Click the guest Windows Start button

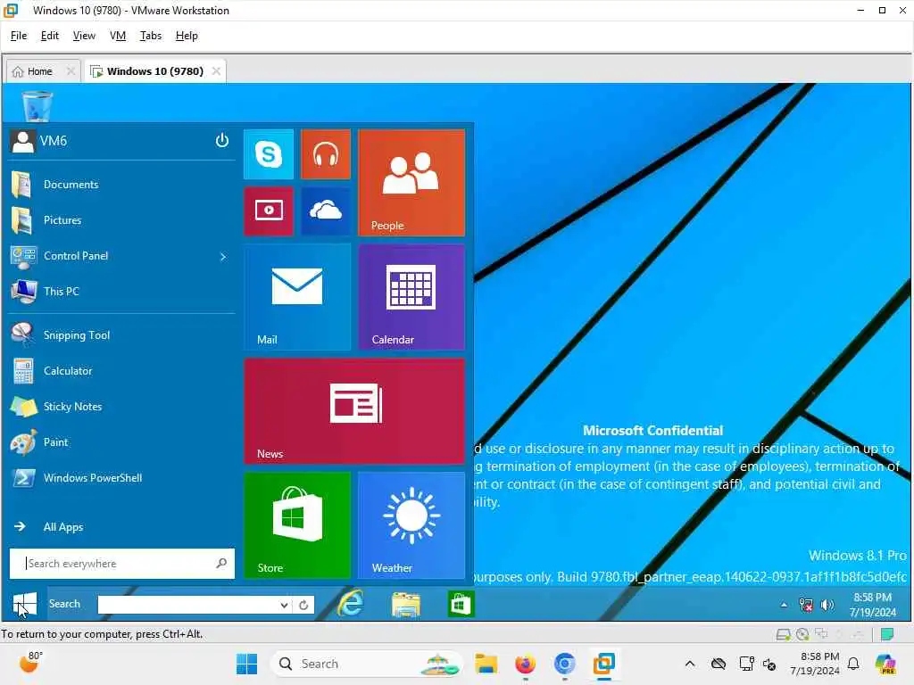point(24,604)
